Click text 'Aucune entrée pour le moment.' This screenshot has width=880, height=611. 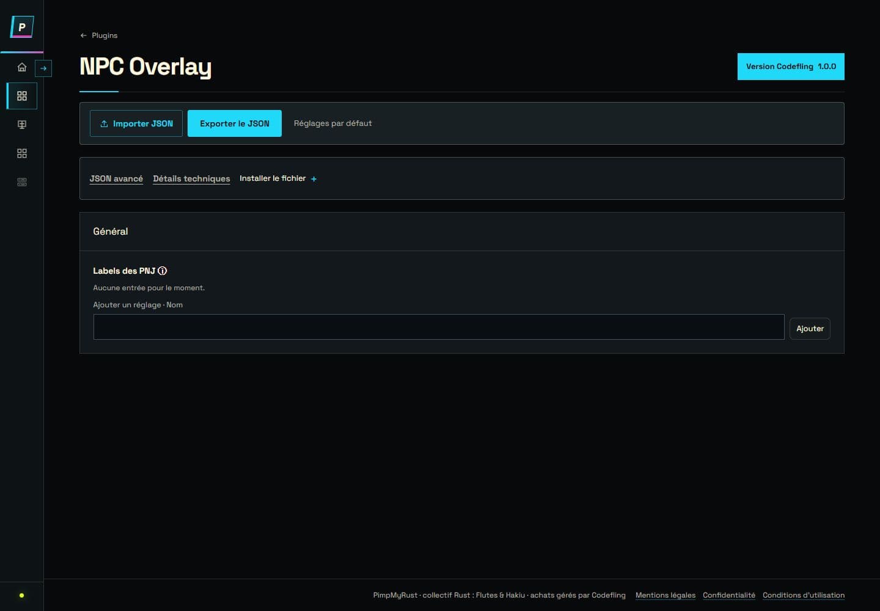tap(148, 288)
